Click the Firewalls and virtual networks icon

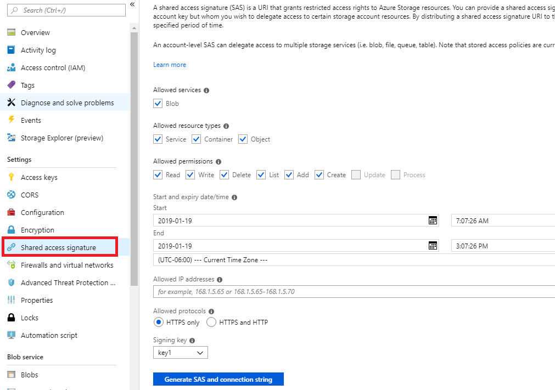12,265
